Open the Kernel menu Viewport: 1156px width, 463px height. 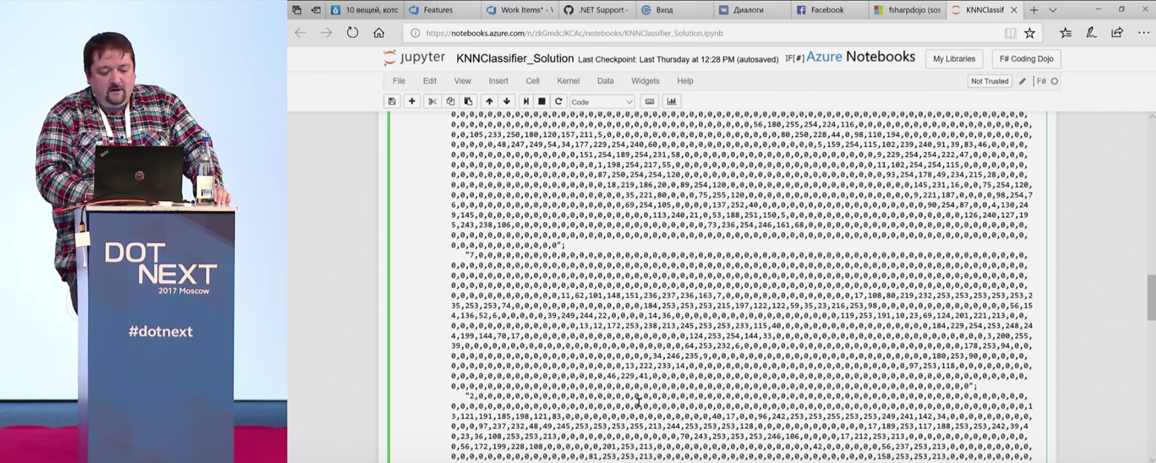tap(568, 81)
